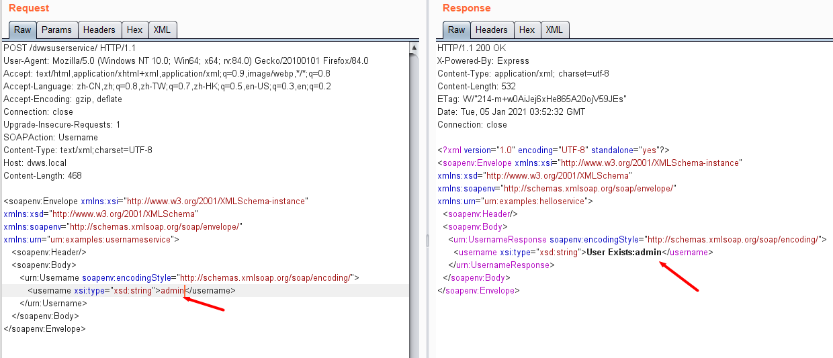Switch to the request Params tab
This screenshot has height=358, width=833.
[56, 30]
